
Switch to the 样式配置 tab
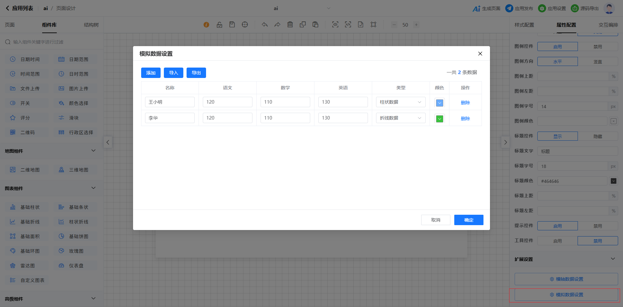point(524,25)
